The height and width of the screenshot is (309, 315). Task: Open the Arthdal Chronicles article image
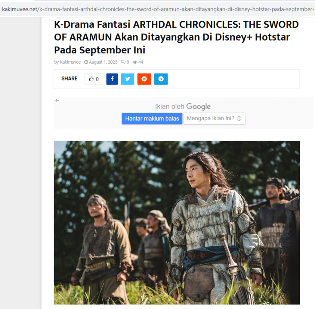point(177,223)
